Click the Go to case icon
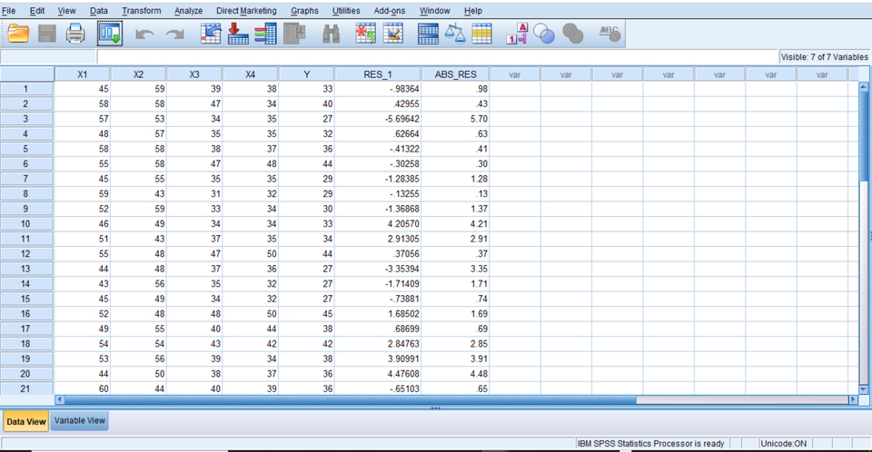Screen dimensions: 872x452 [210, 34]
